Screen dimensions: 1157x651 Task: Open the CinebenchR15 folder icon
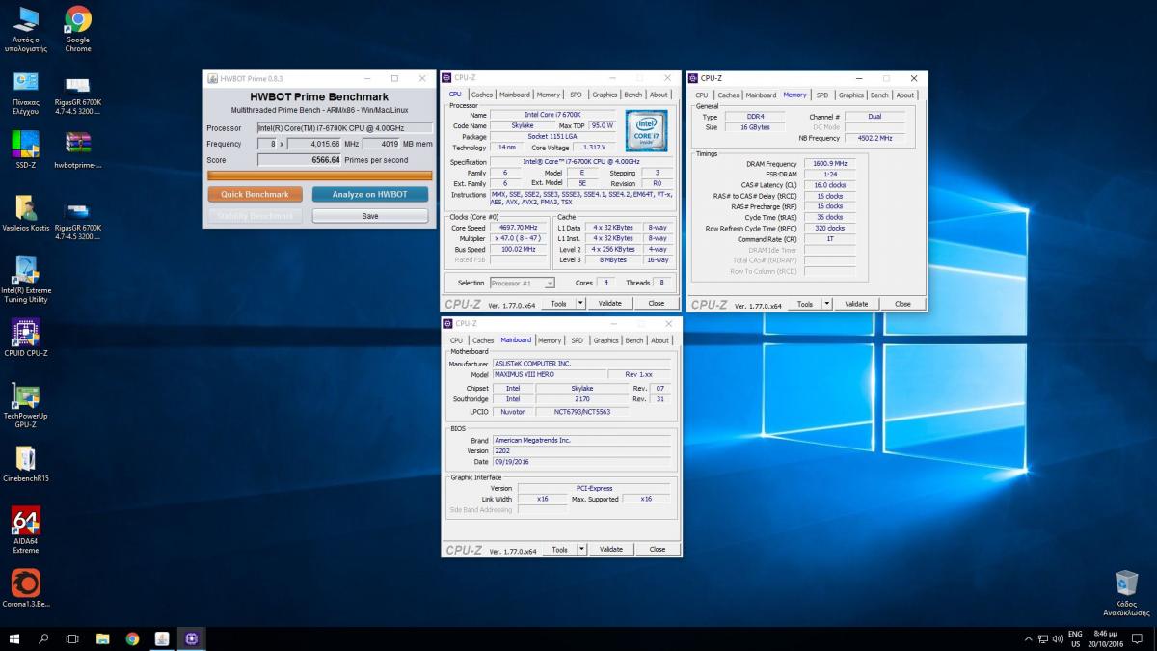tap(26, 464)
